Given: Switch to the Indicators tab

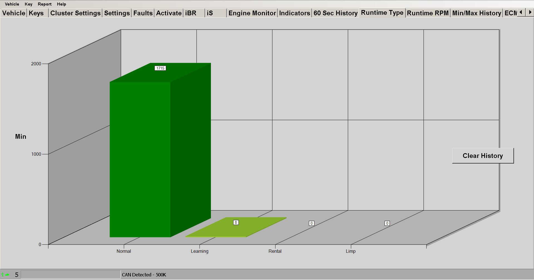Looking at the screenshot, I should pos(294,13).
